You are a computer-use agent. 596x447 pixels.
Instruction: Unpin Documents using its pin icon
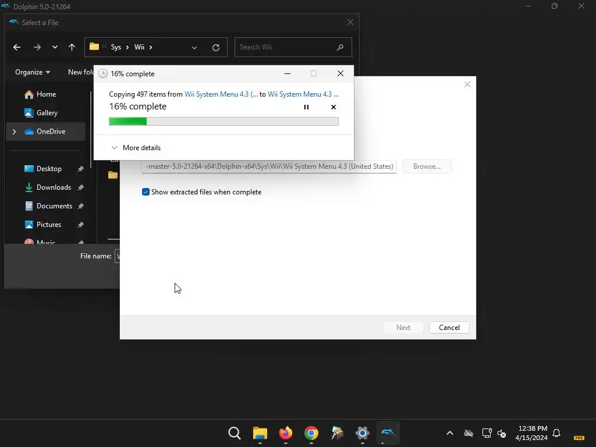pyautogui.click(x=80, y=206)
